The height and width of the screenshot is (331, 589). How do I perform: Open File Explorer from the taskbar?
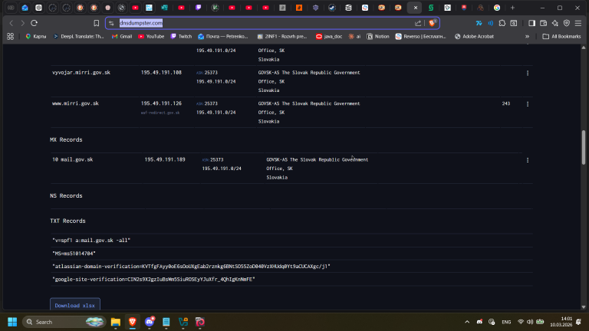[115, 322]
